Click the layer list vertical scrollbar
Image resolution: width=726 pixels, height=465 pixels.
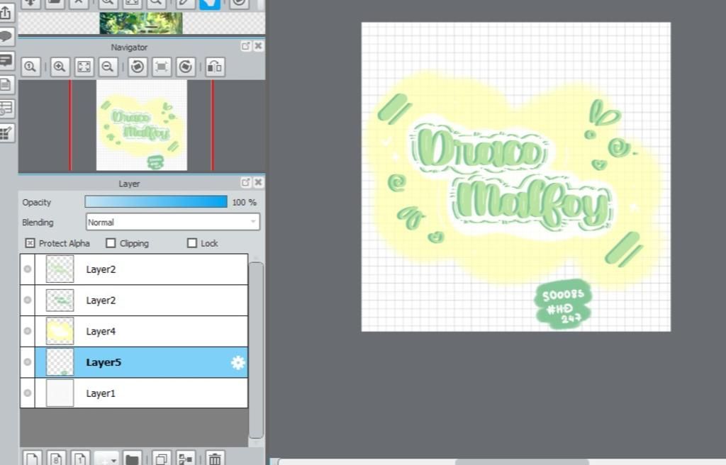pyautogui.click(x=257, y=349)
